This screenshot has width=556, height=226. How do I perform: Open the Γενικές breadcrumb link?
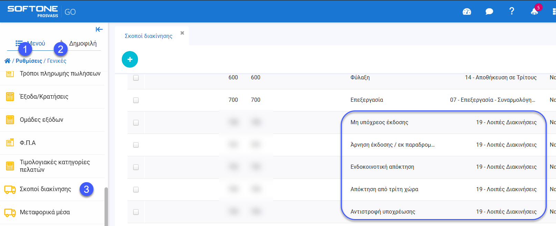(57, 61)
